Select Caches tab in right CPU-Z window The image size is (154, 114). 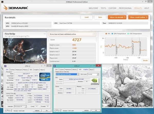pos(62,70)
